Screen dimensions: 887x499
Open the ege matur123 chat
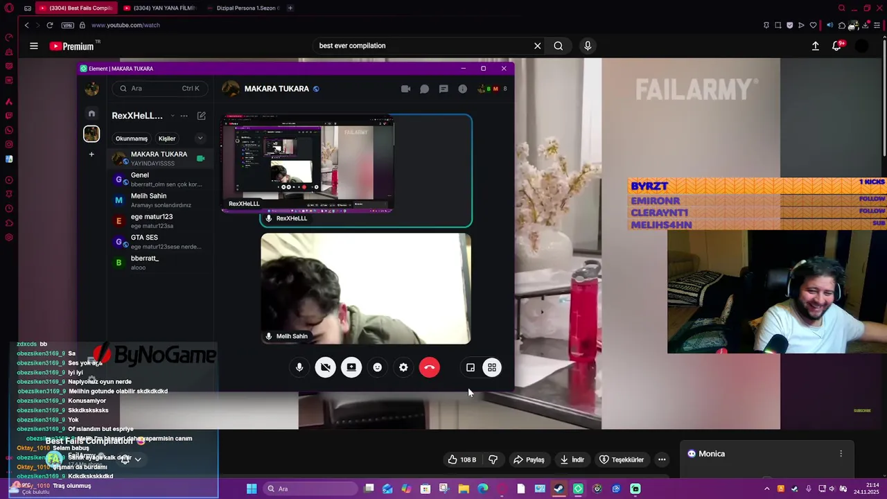(159, 221)
